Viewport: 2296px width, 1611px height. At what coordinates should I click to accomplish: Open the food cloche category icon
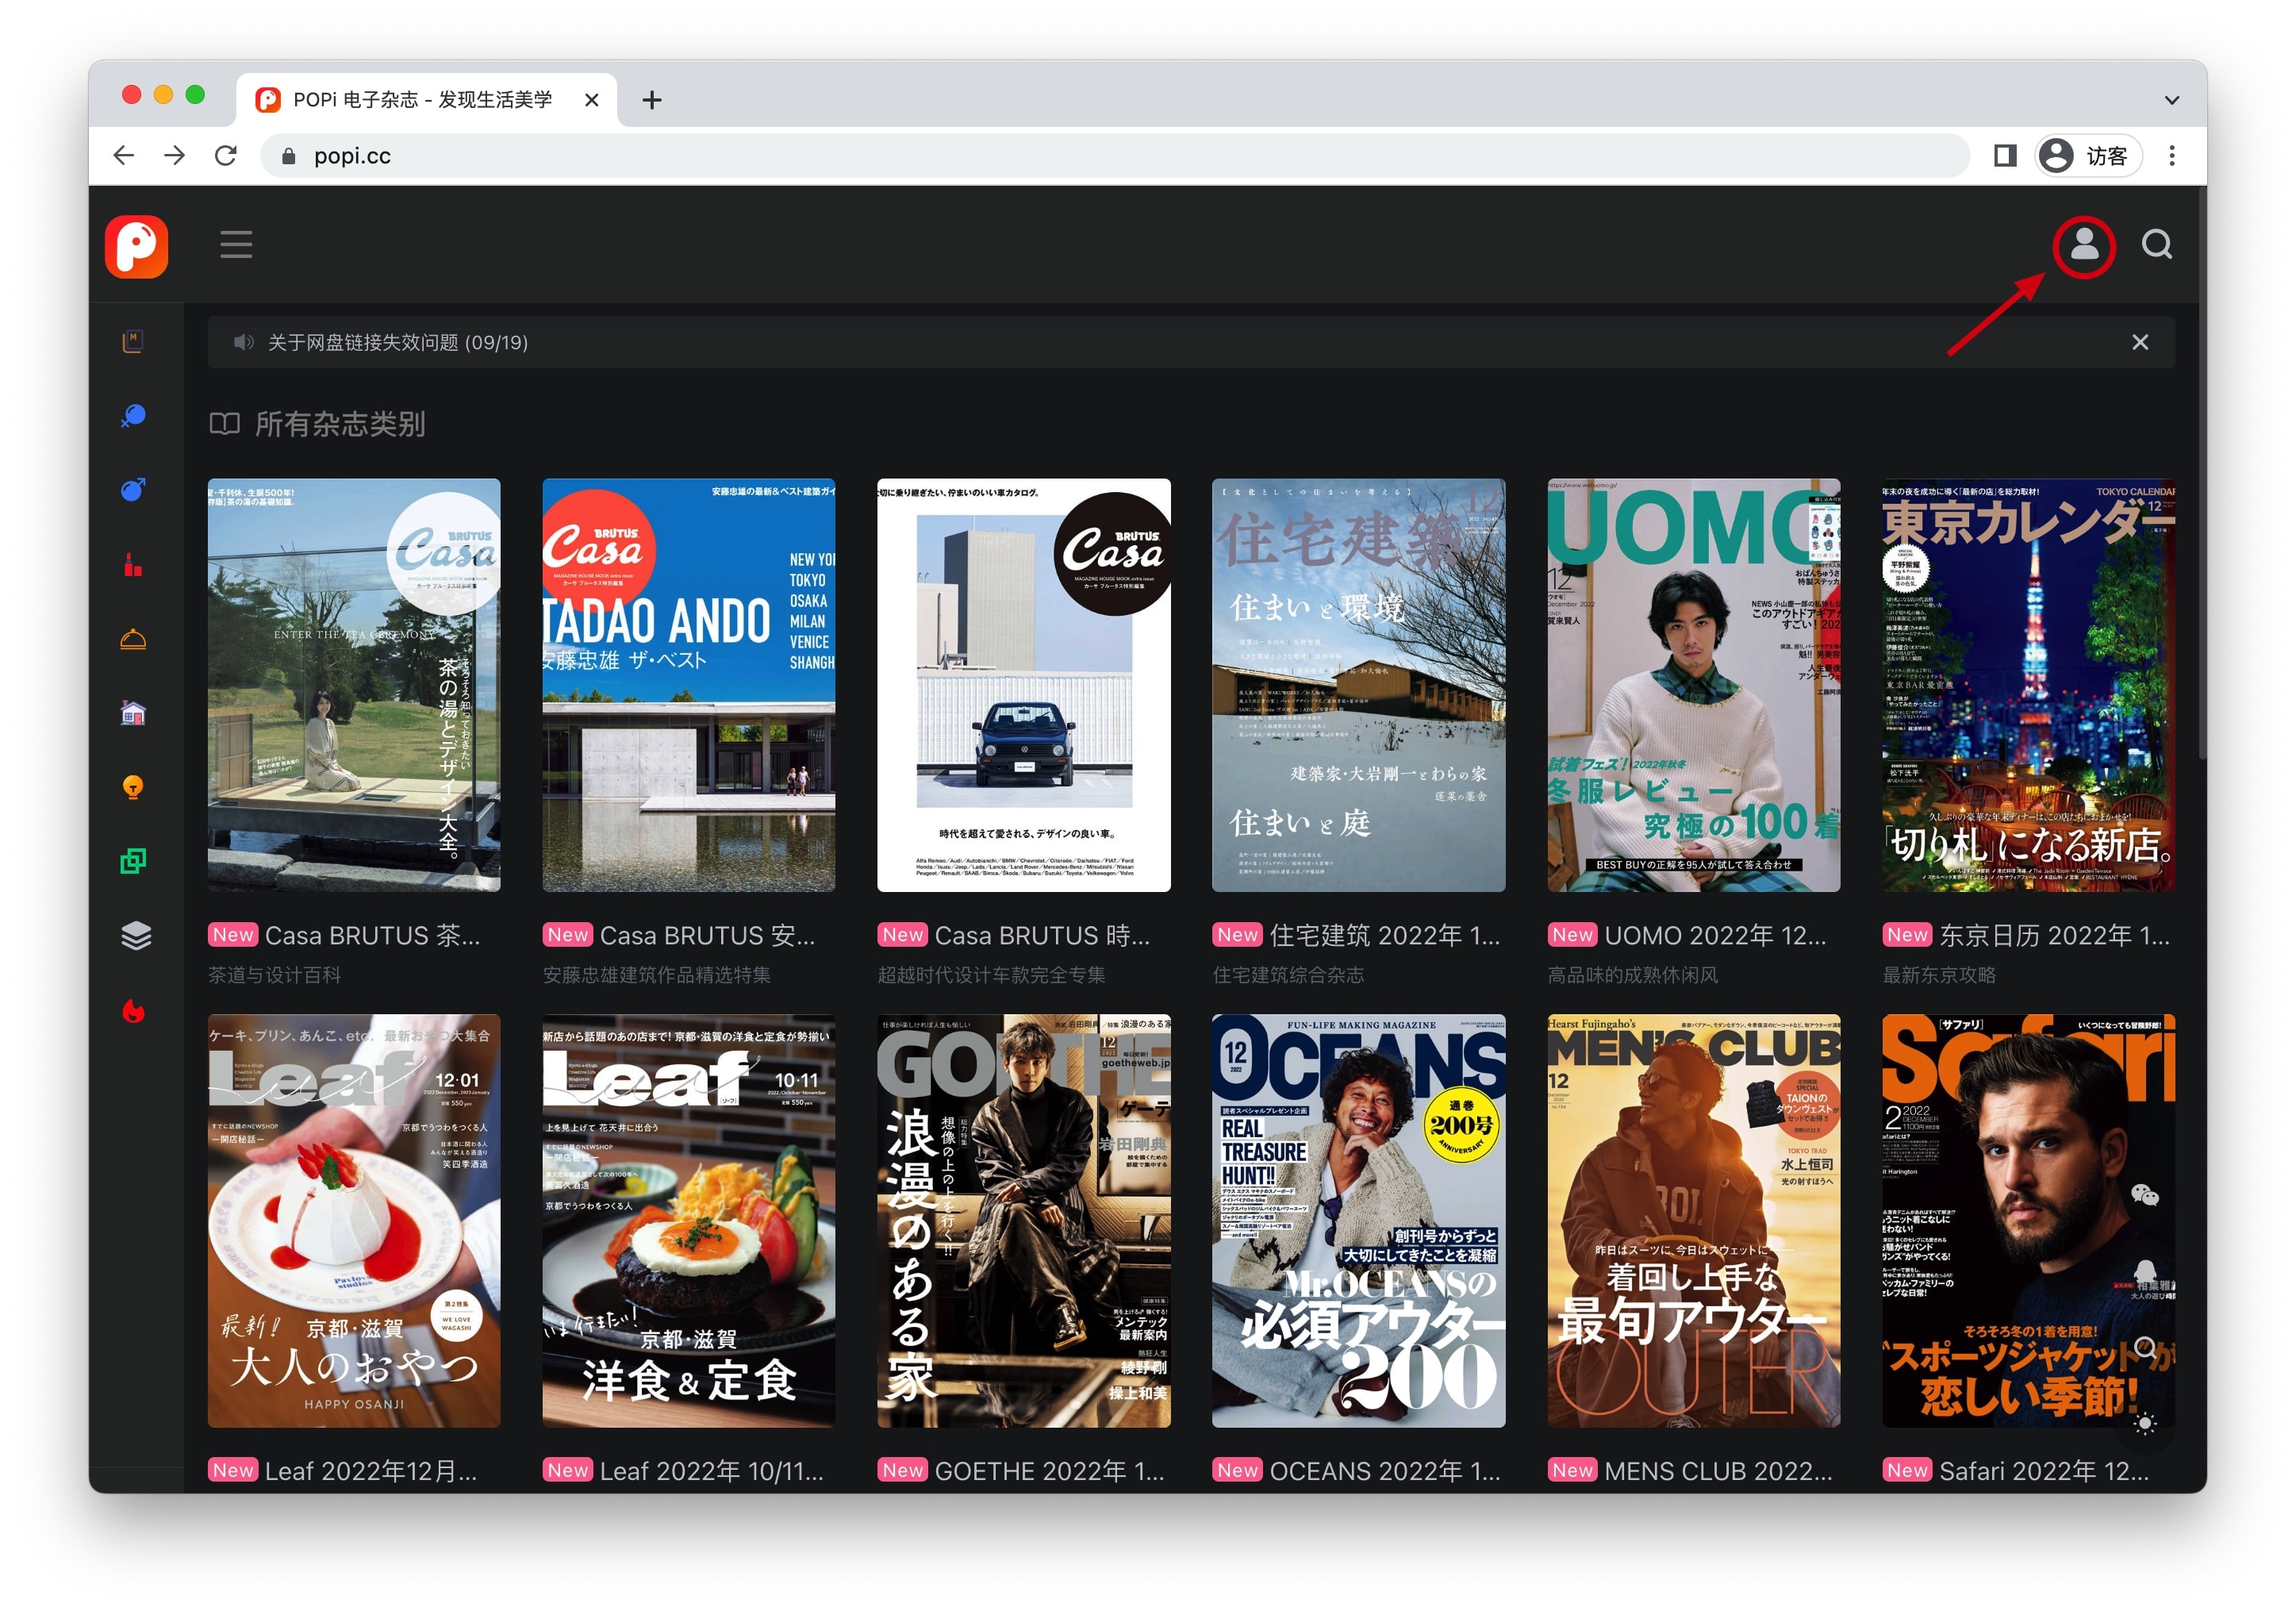[133, 640]
